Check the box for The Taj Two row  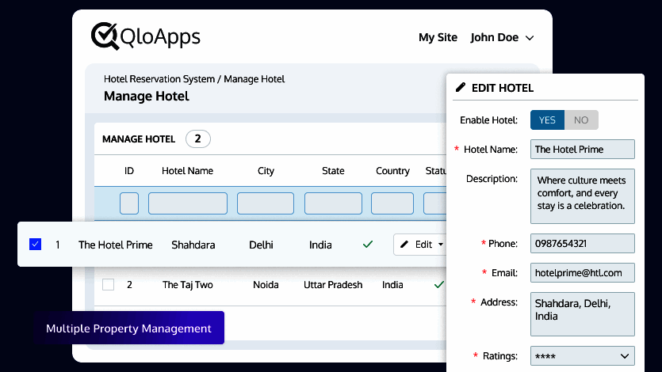(109, 284)
